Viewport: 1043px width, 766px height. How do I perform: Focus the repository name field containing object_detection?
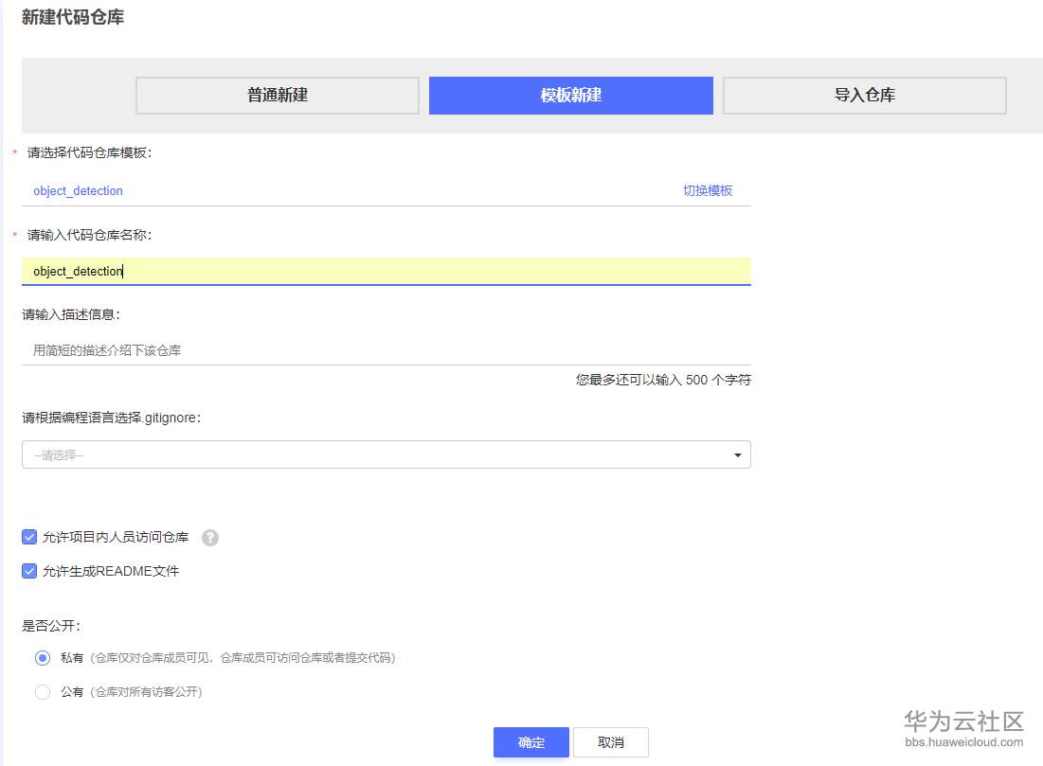[x=386, y=272]
